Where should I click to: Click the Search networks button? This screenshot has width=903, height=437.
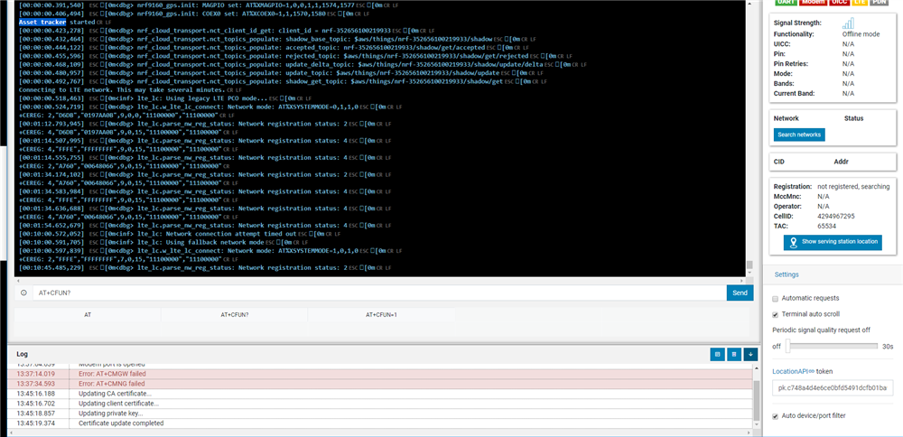tap(799, 135)
